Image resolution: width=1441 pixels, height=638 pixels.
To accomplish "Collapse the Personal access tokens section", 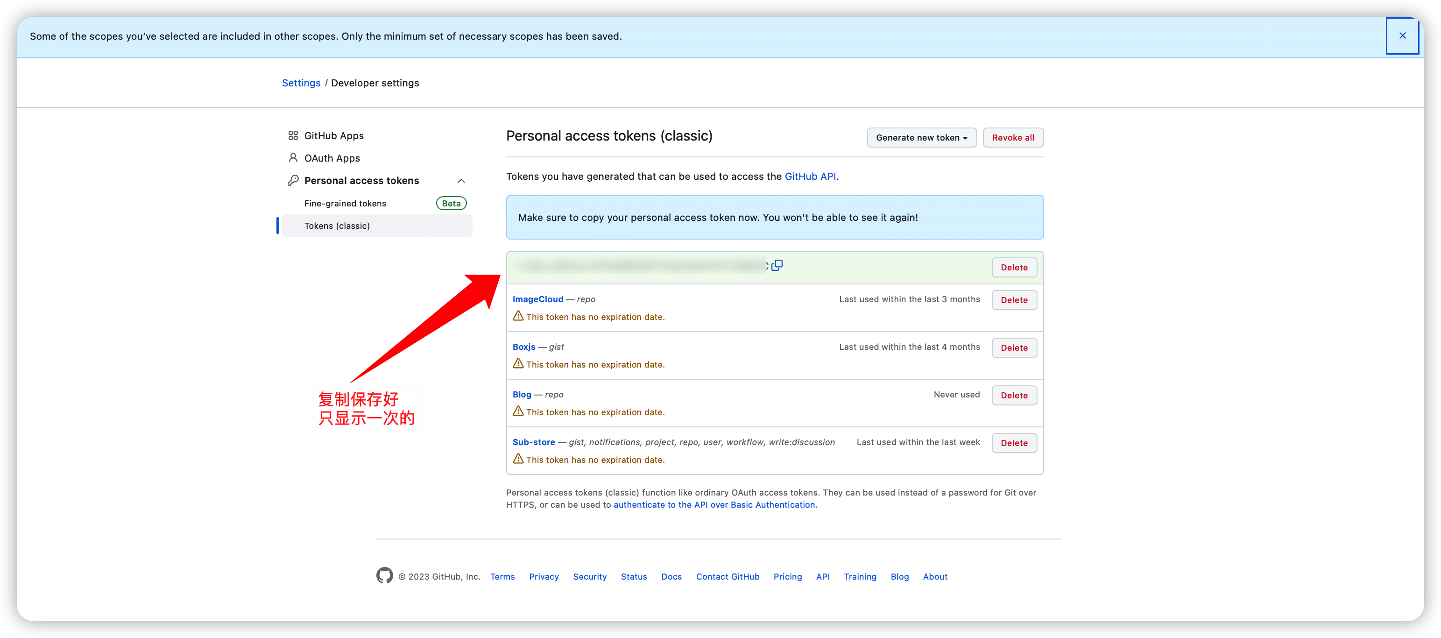I will pyautogui.click(x=461, y=181).
